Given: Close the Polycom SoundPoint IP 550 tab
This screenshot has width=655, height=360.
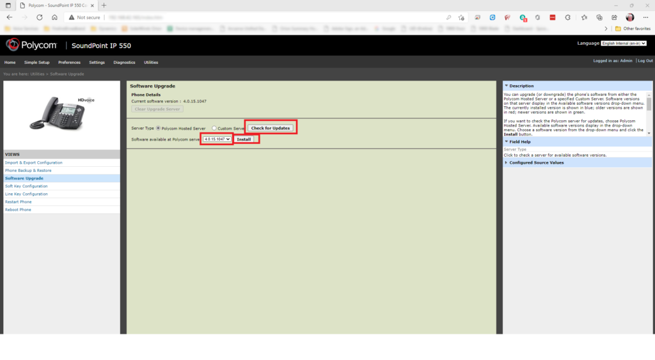Looking at the screenshot, I should 92,5.
